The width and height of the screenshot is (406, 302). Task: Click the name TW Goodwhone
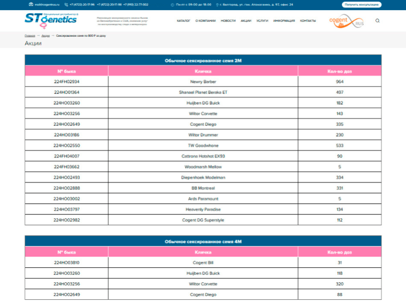(203, 146)
